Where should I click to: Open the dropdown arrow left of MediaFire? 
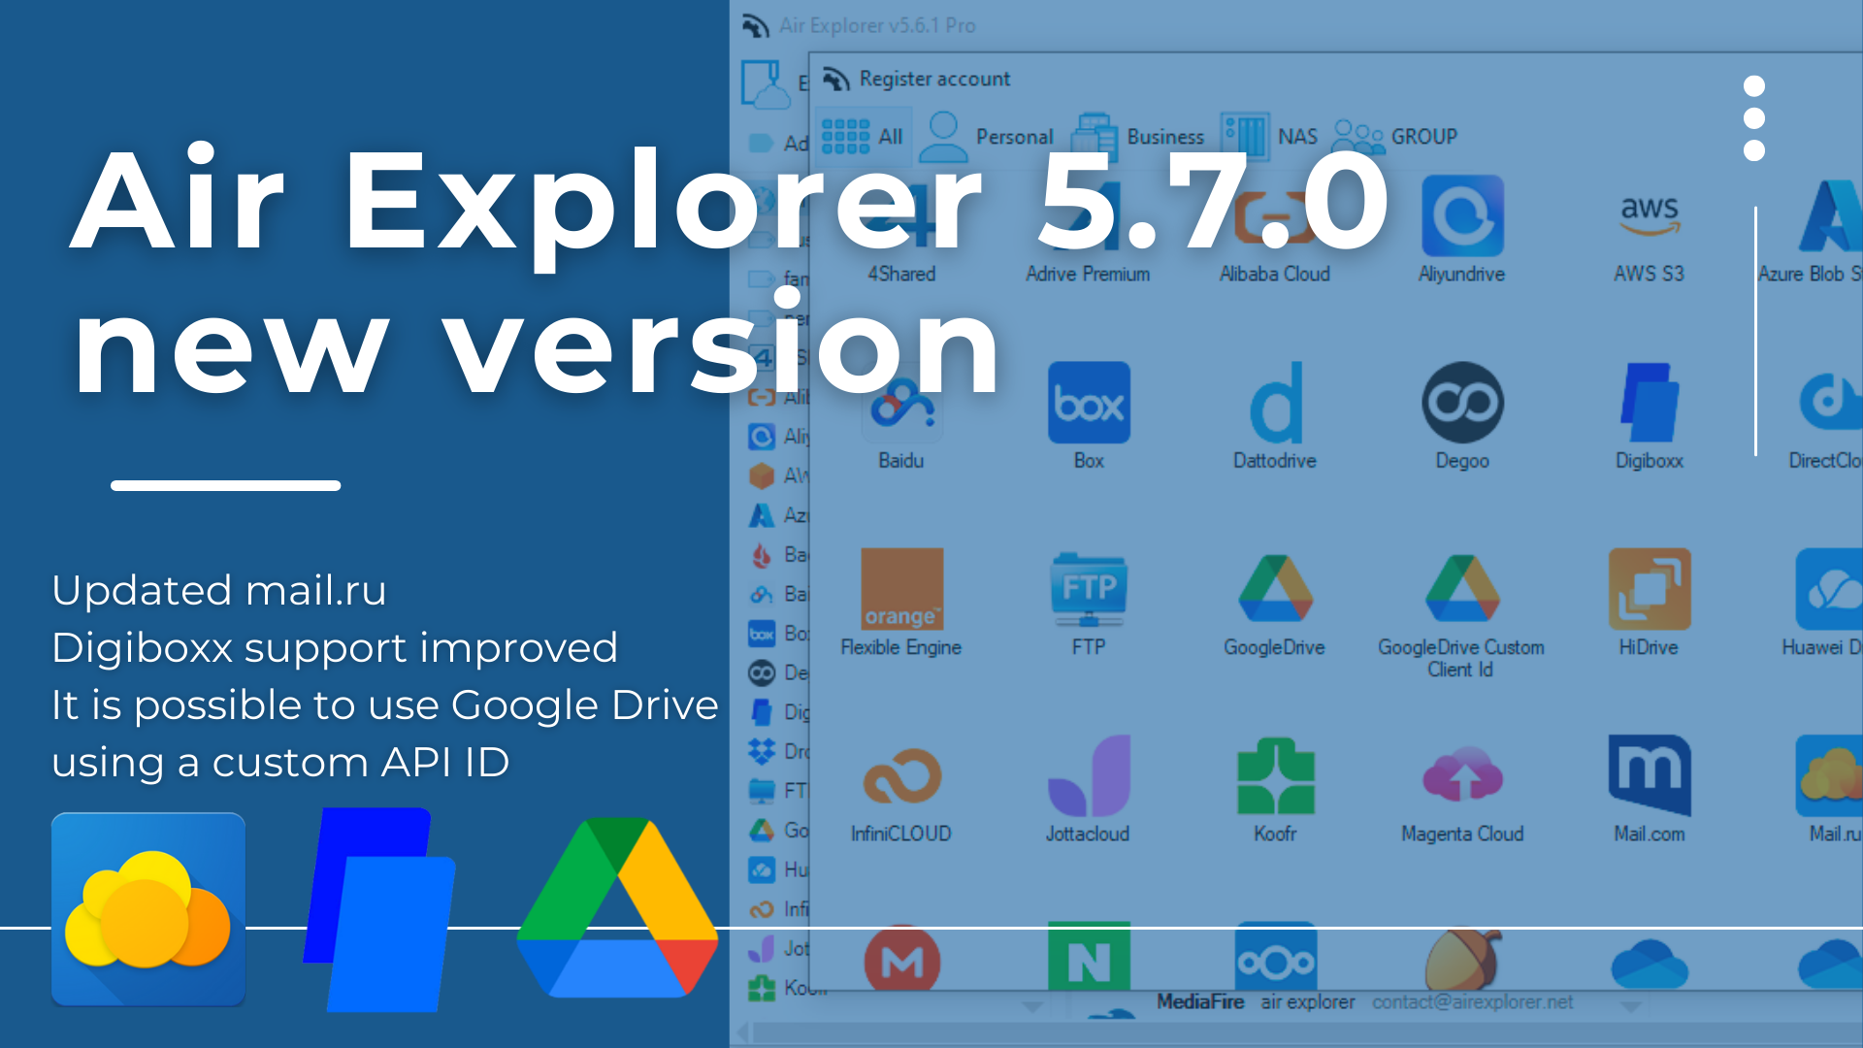pyautogui.click(x=1033, y=1007)
